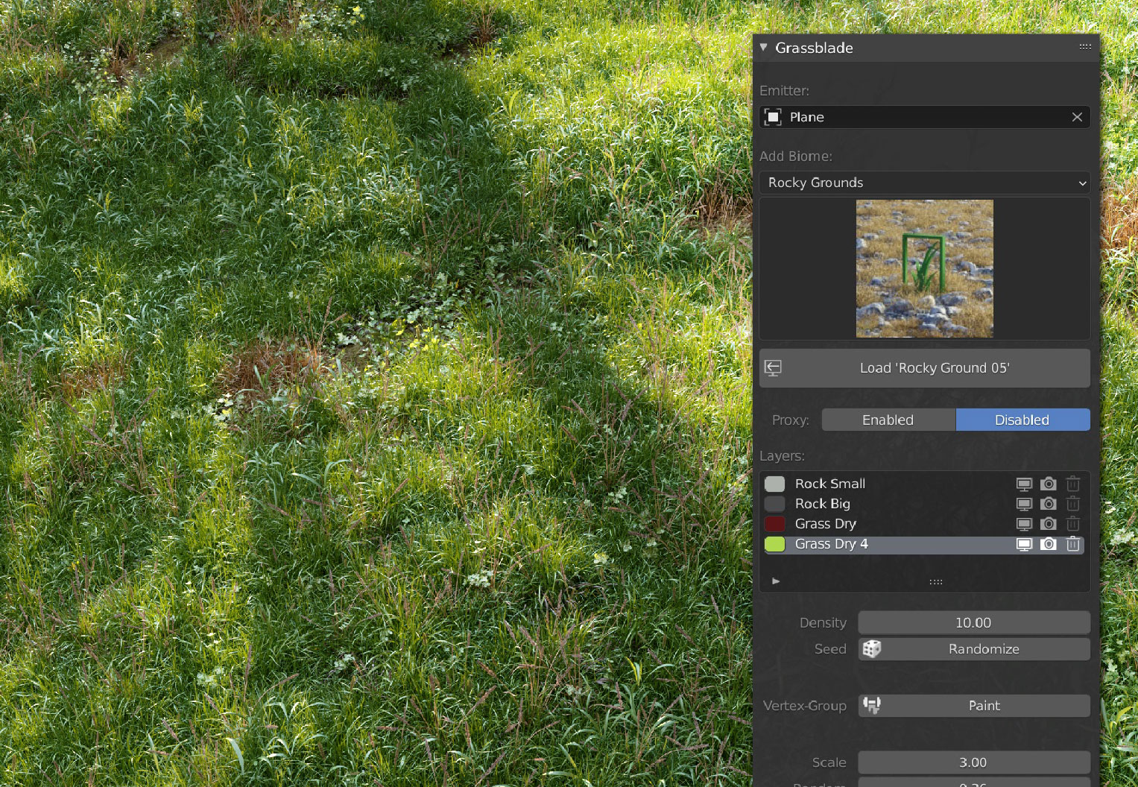Change the Grass Dry dark red swatch
This screenshot has width=1138, height=787.
pyautogui.click(x=775, y=524)
